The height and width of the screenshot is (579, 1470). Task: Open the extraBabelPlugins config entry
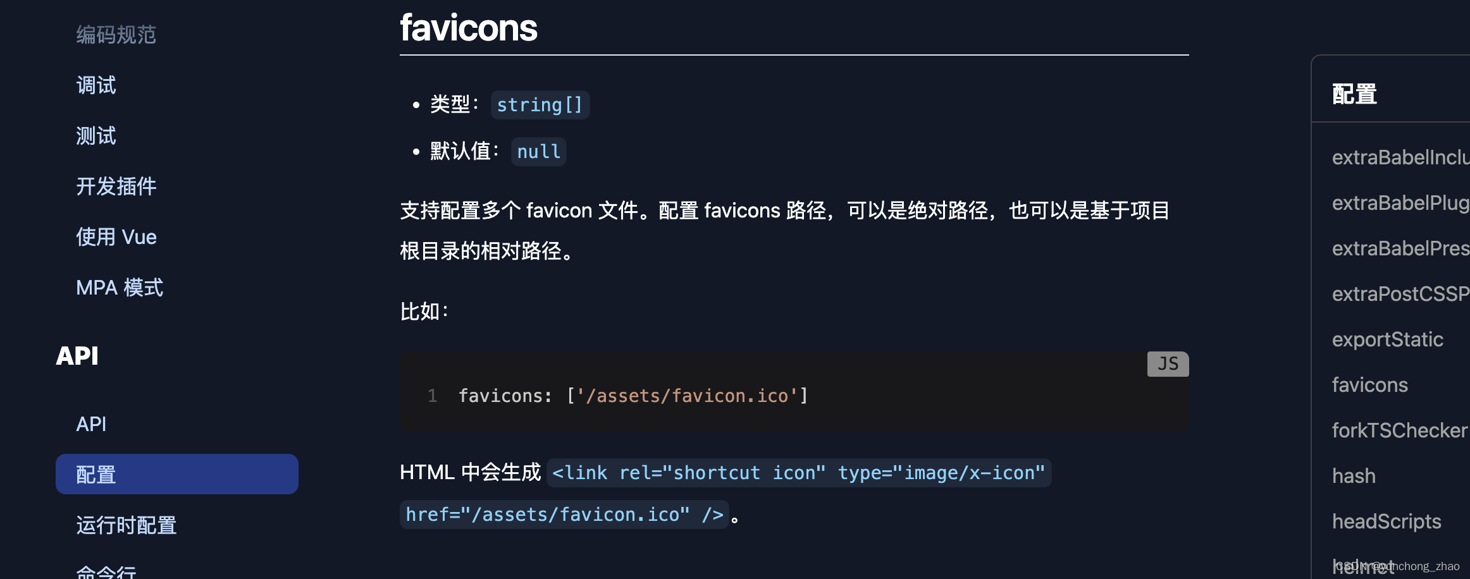1400,202
